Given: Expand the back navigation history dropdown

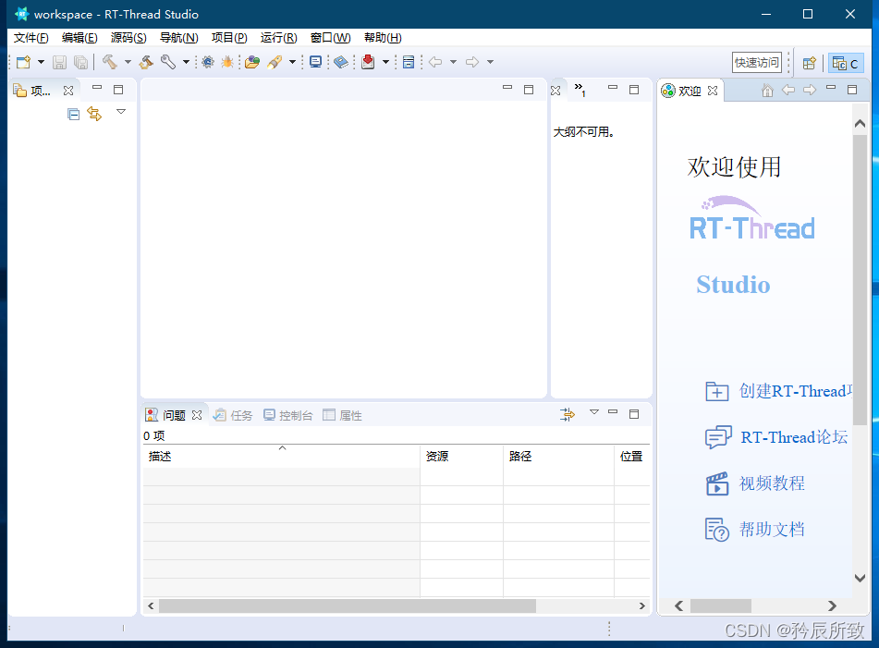Looking at the screenshot, I should (x=455, y=62).
